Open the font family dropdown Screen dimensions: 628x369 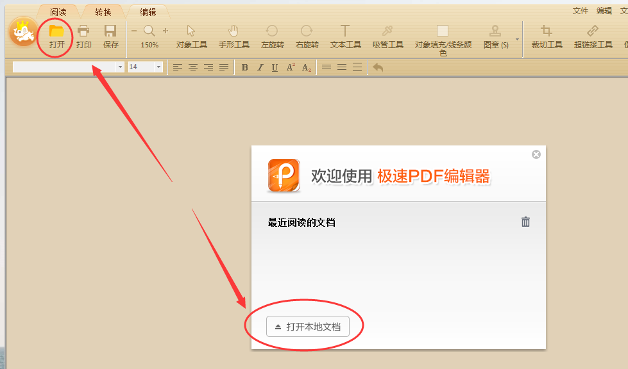coord(119,67)
